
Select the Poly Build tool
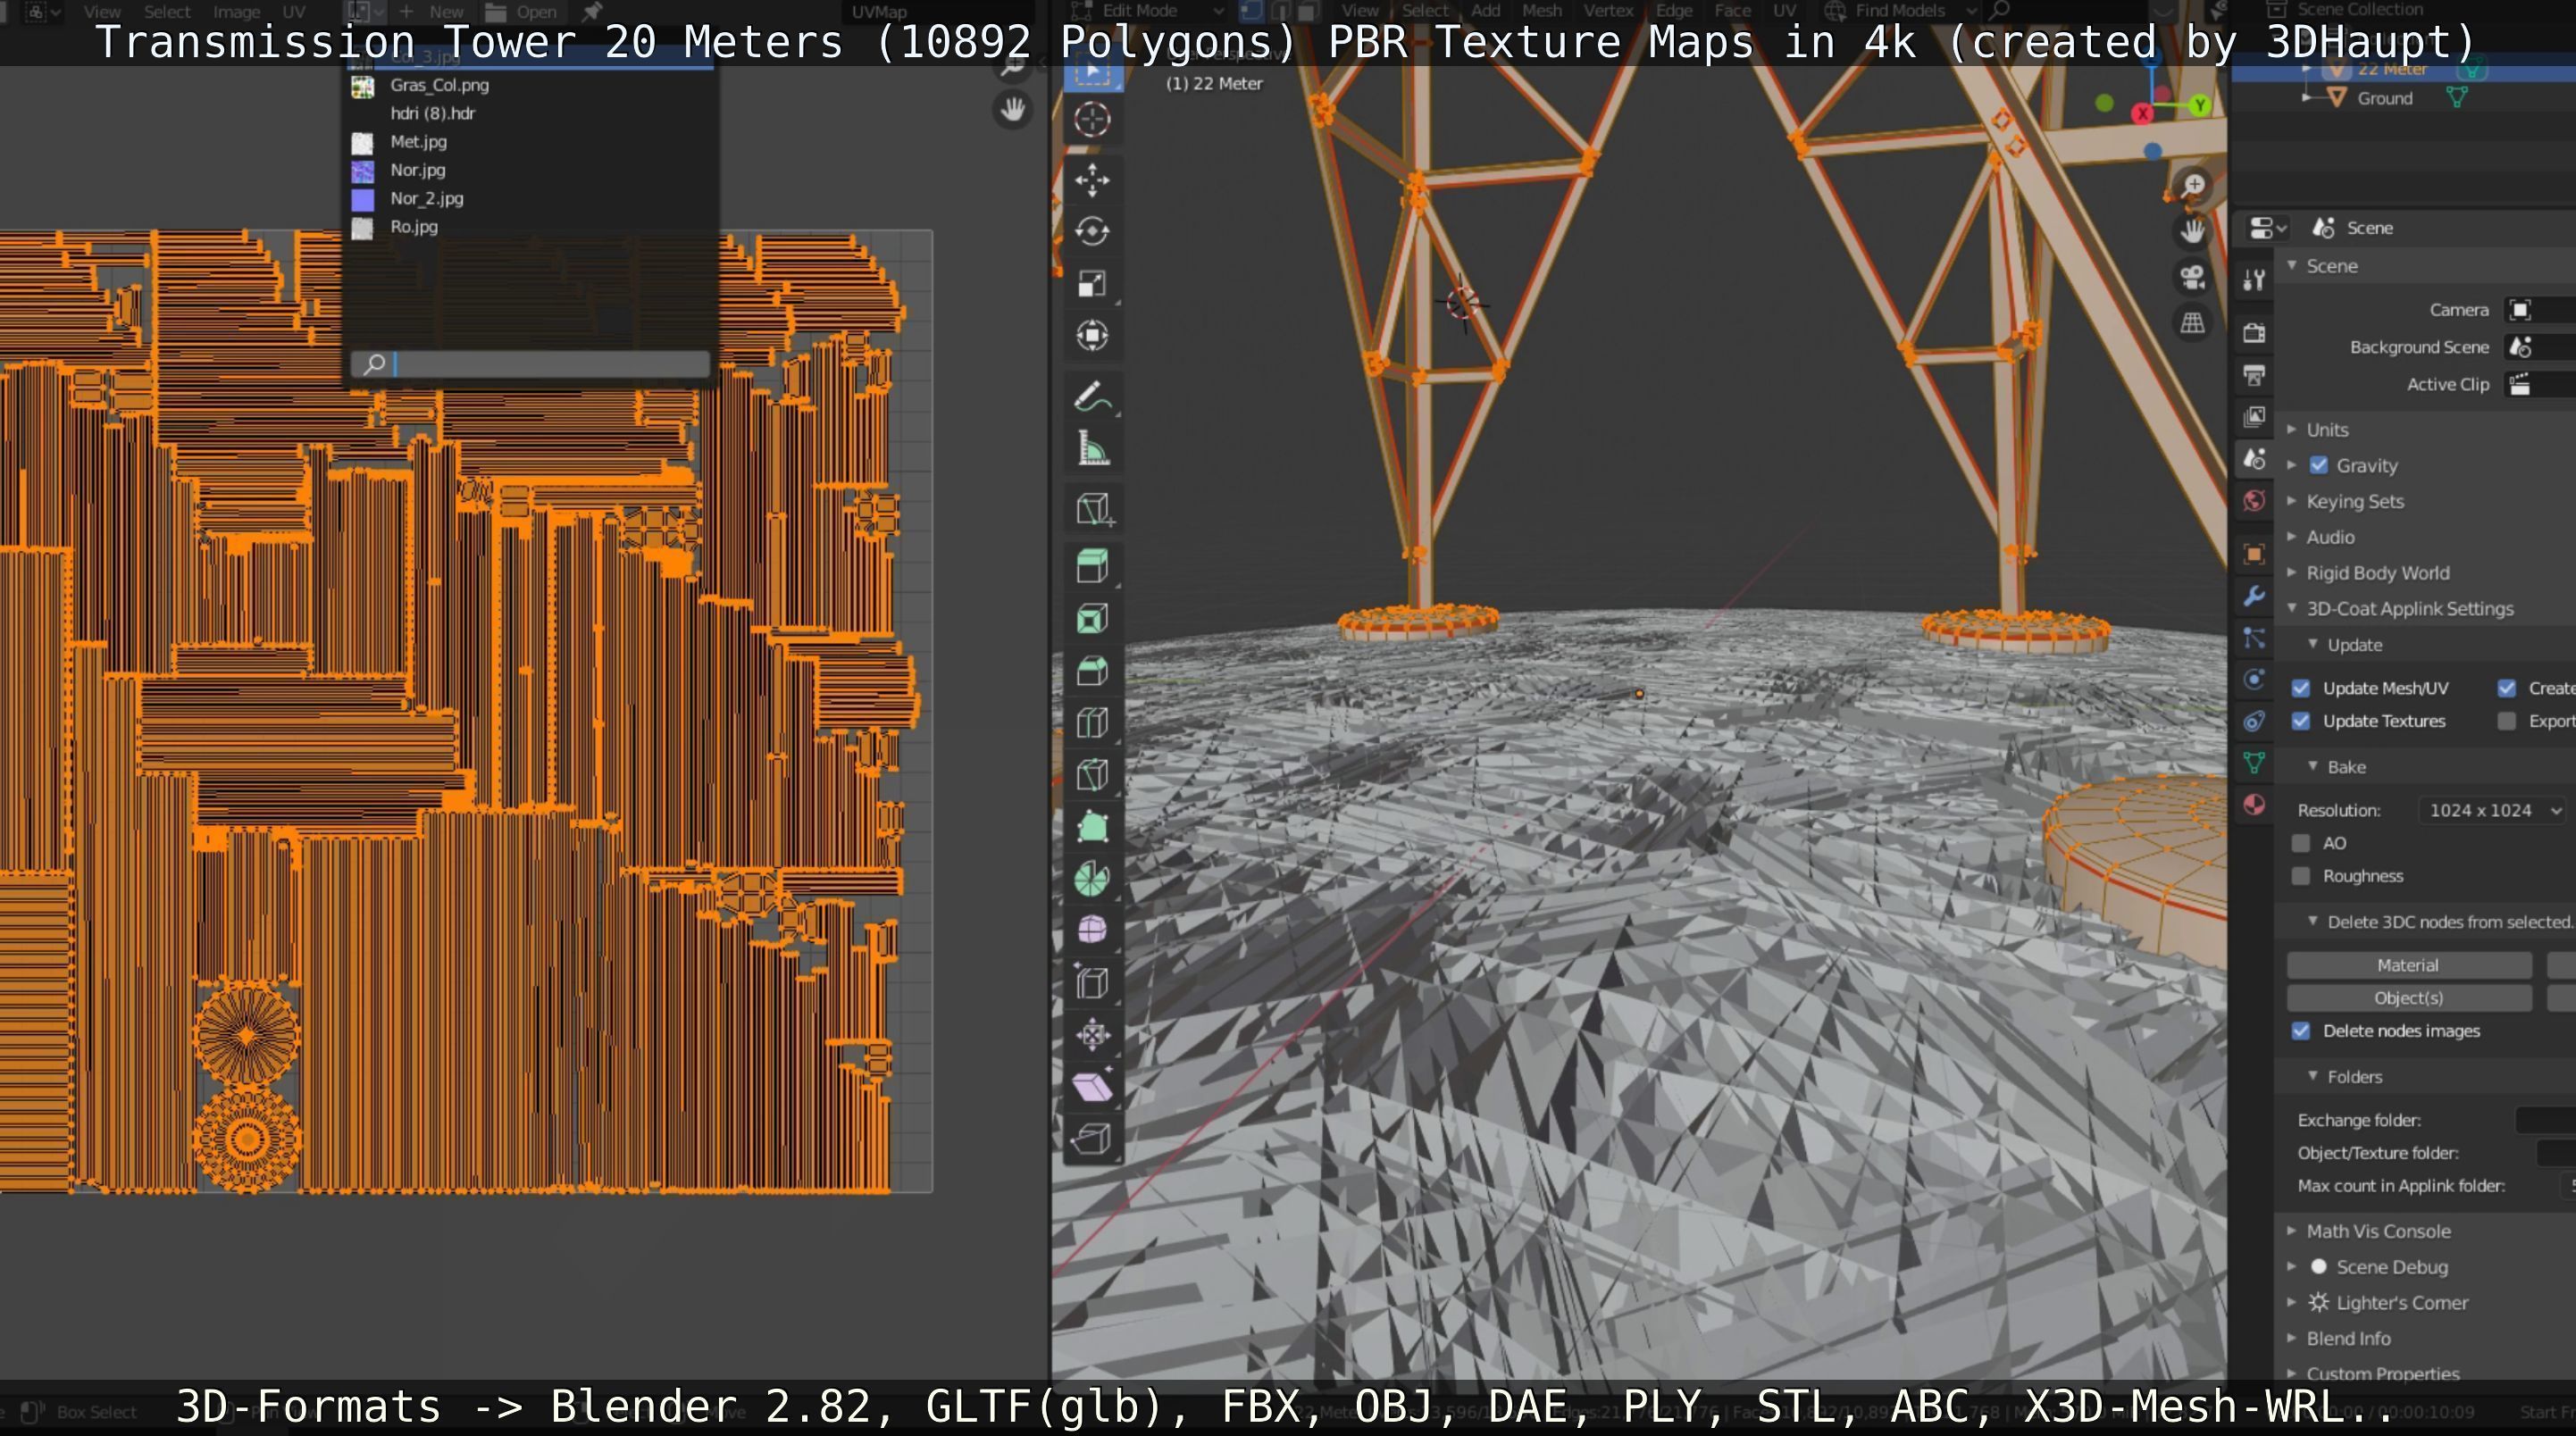click(1091, 827)
